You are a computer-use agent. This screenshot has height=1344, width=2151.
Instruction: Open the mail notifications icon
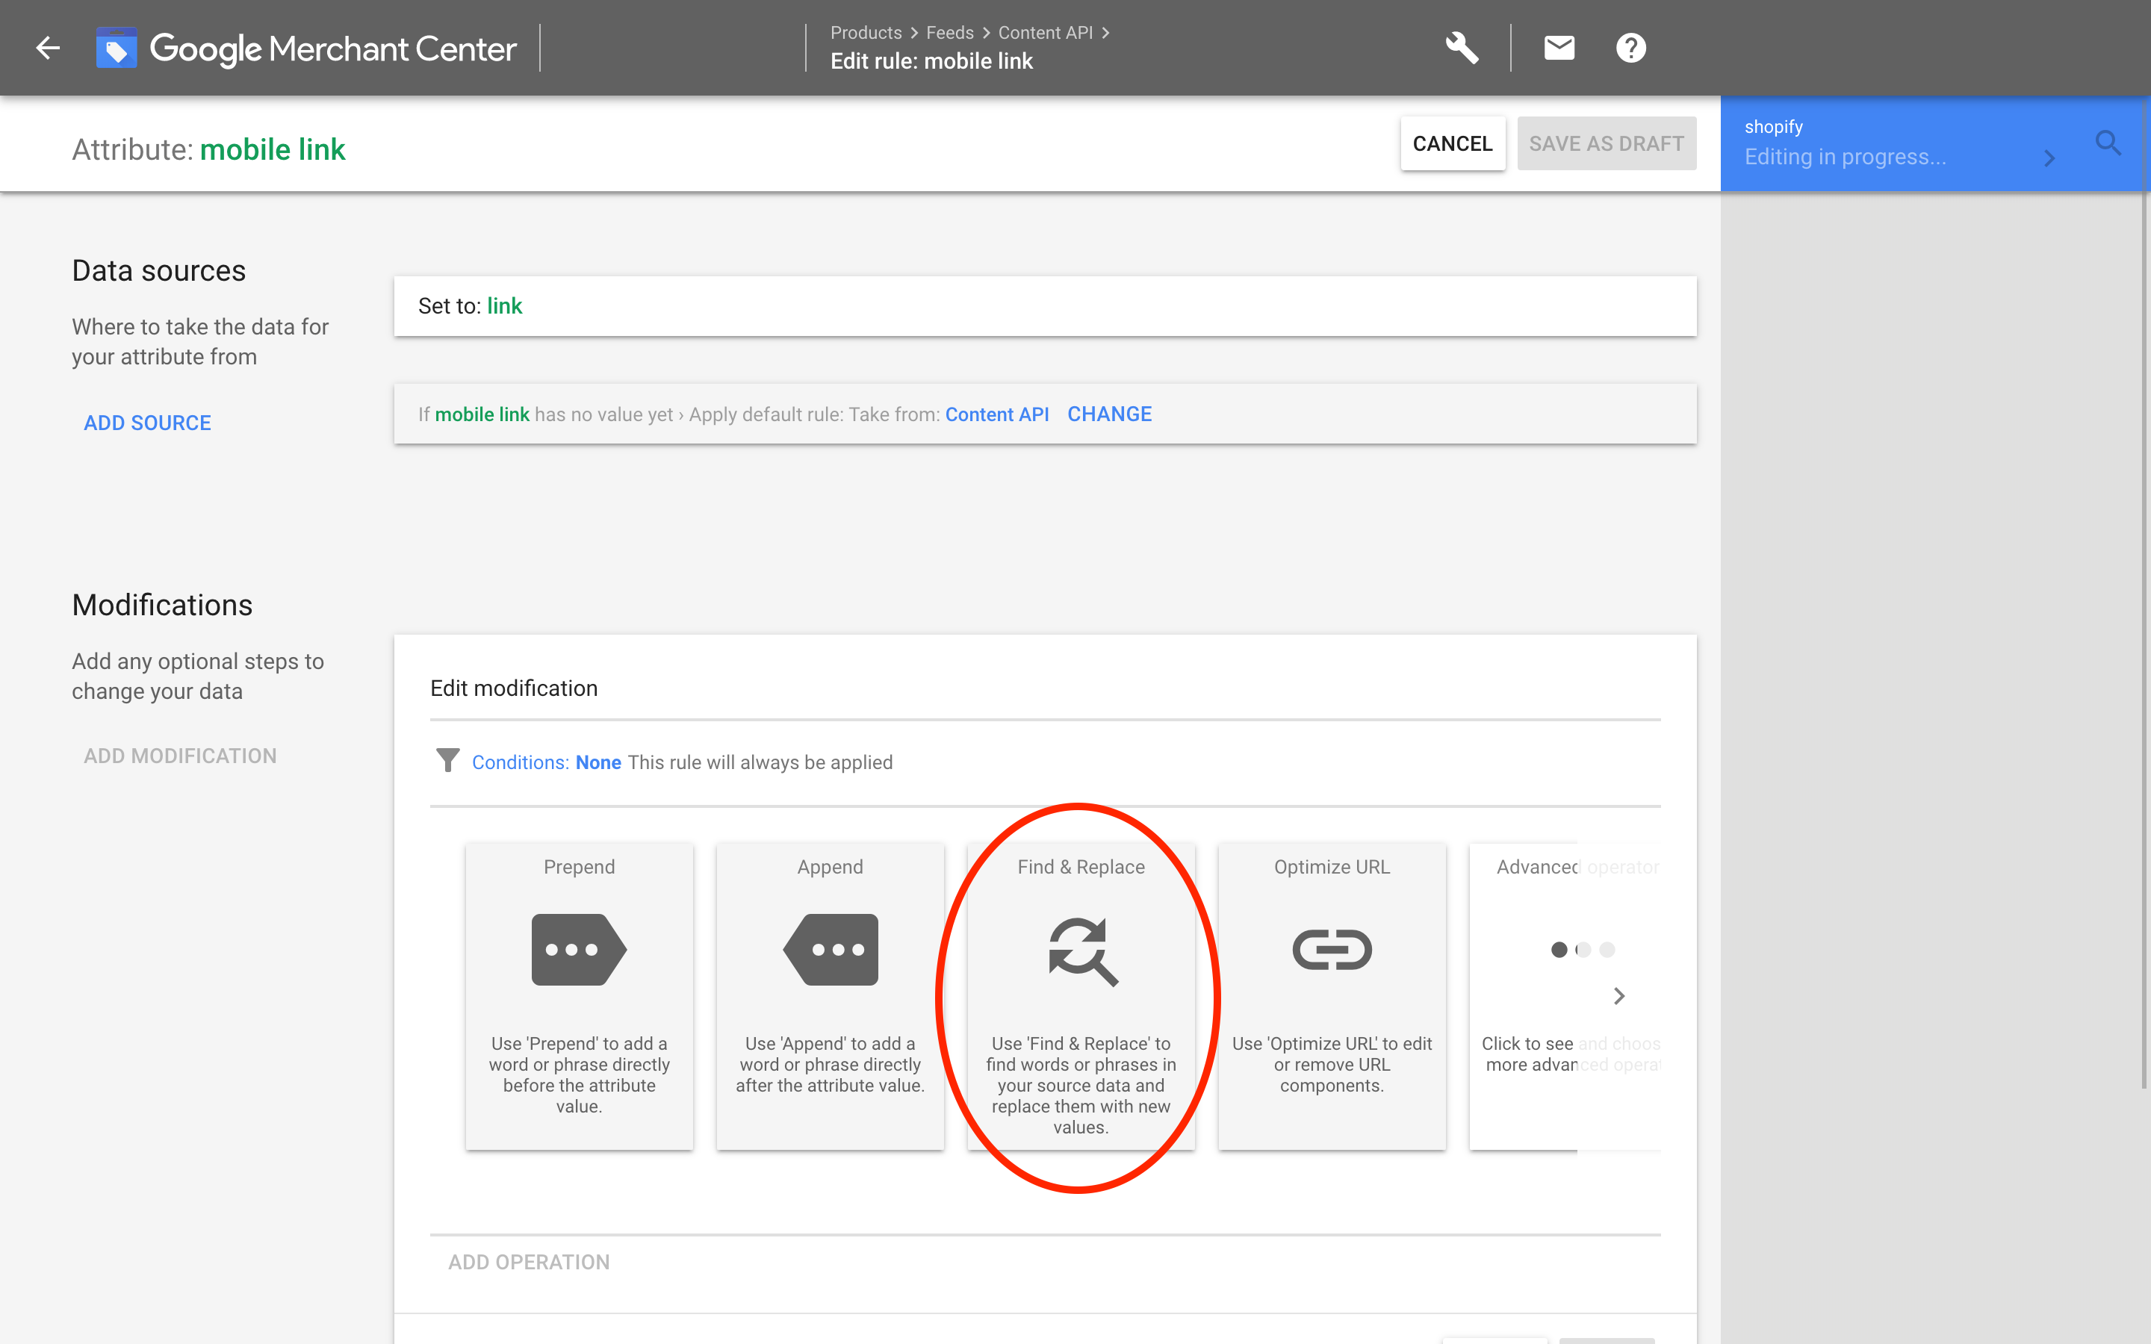click(x=1559, y=48)
